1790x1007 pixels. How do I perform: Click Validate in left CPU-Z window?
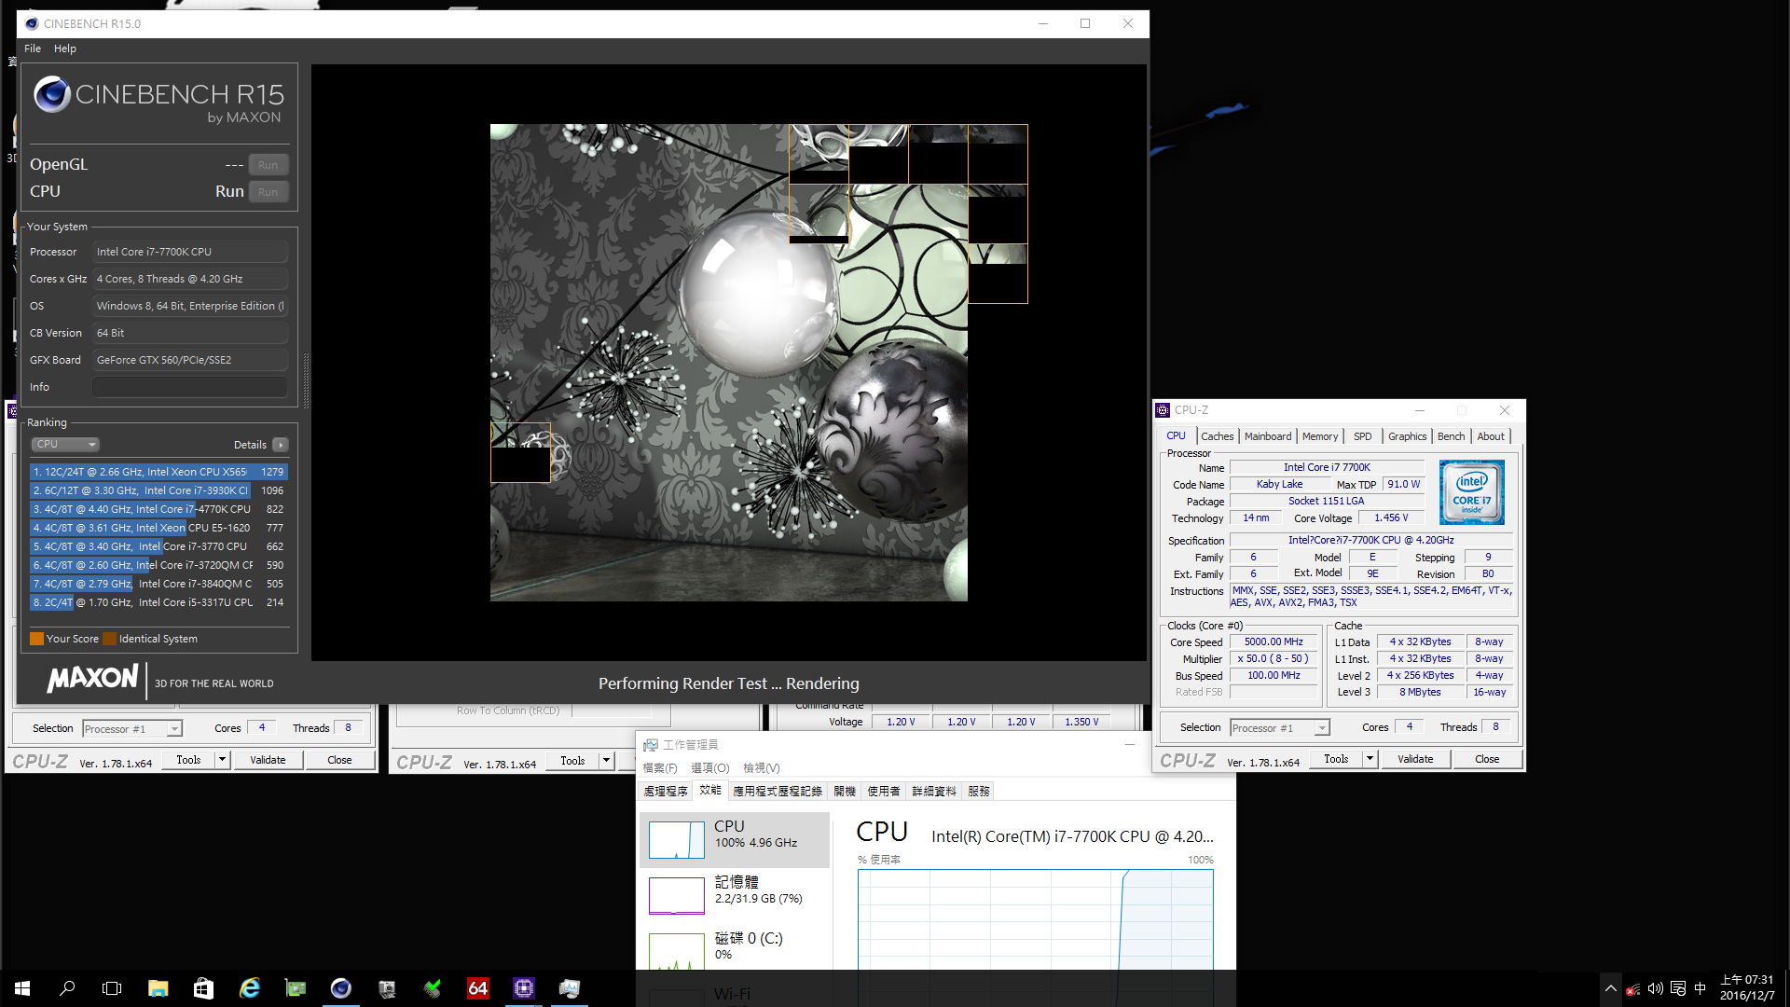coord(268,760)
